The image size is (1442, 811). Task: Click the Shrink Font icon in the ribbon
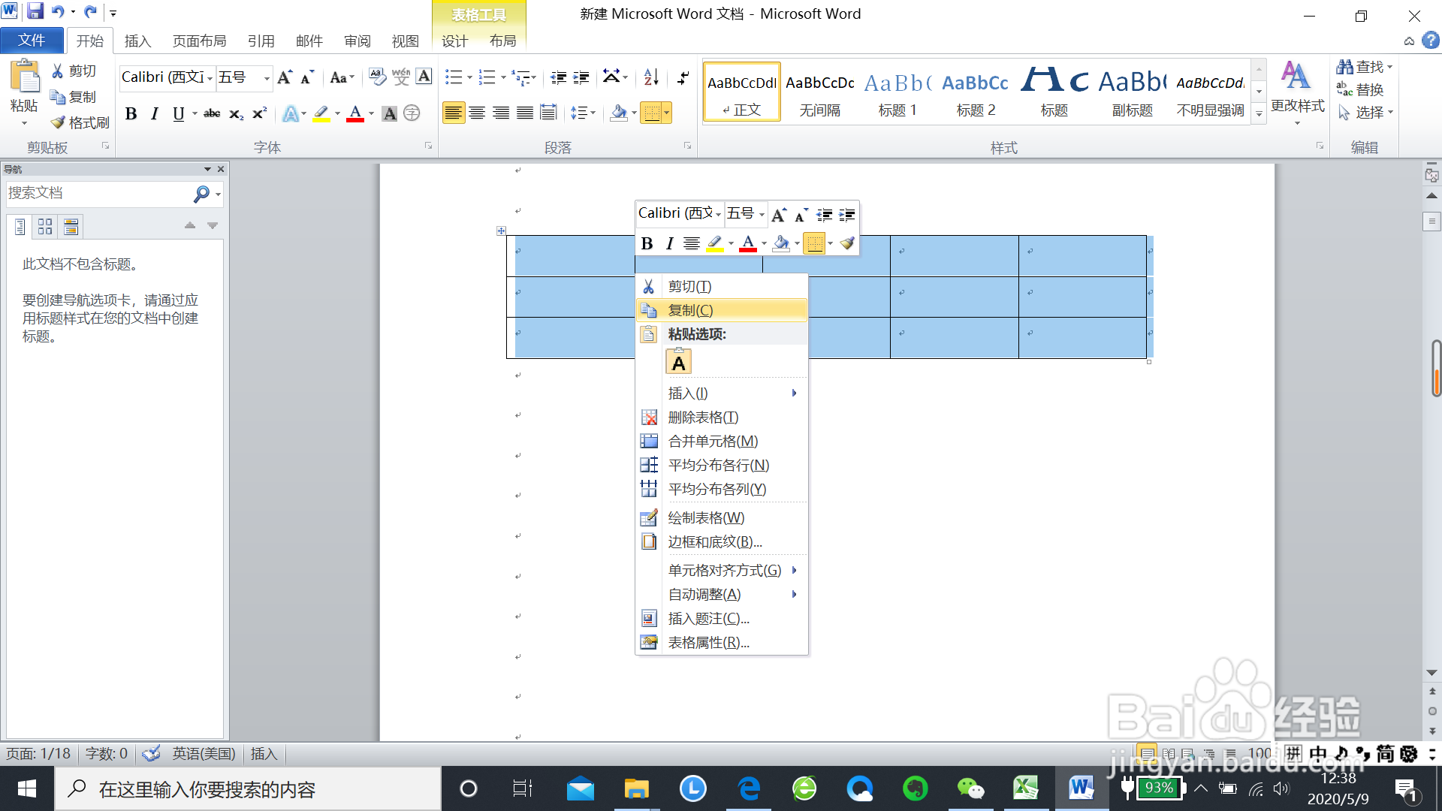click(306, 77)
